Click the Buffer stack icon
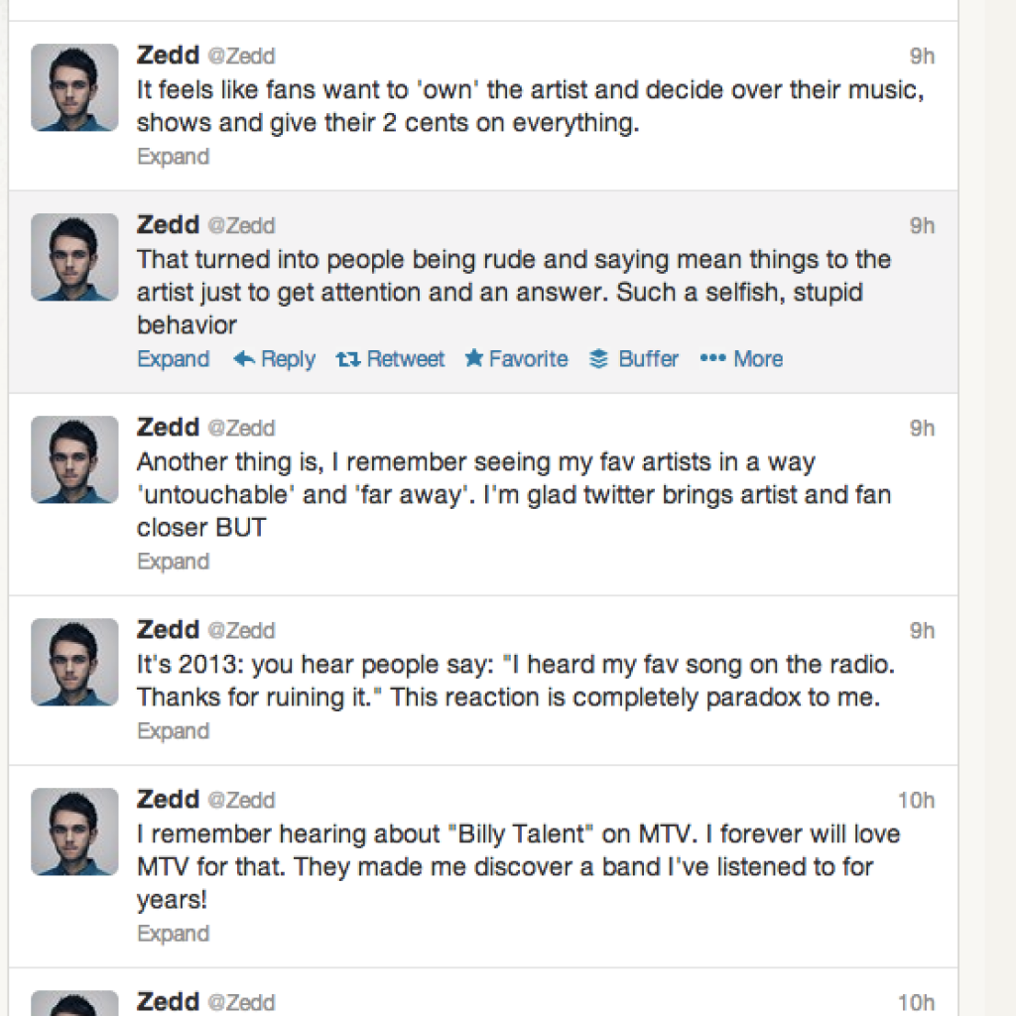The height and width of the screenshot is (1016, 1016). pyautogui.click(x=598, y=359)
